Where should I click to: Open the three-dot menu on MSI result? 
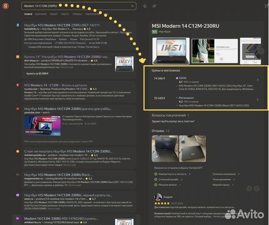click(x=133, y=85)
